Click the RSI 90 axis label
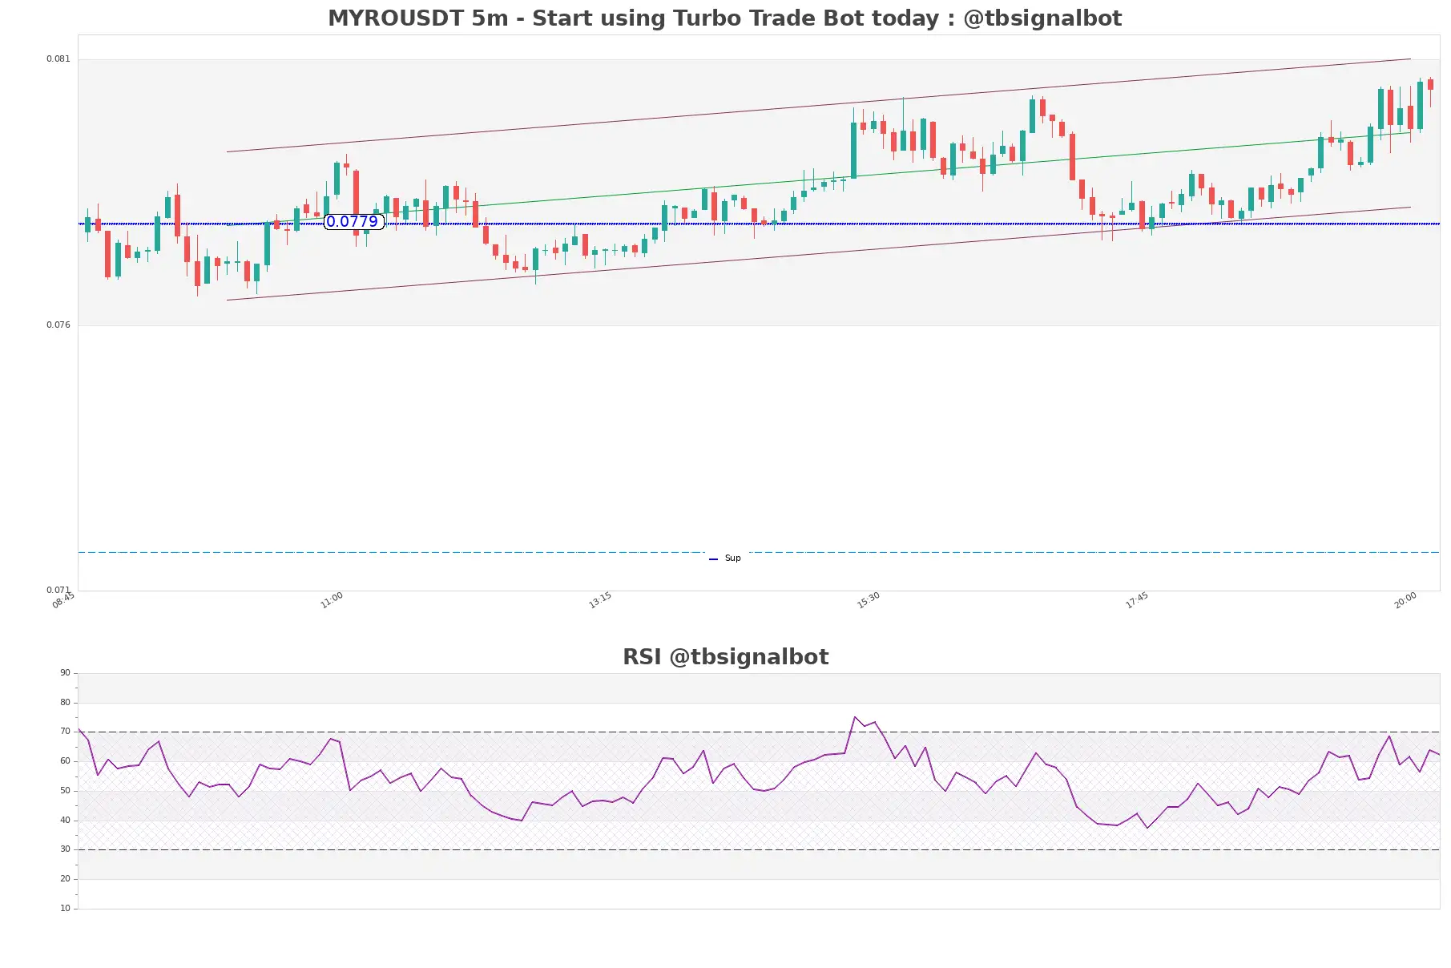 65,673
